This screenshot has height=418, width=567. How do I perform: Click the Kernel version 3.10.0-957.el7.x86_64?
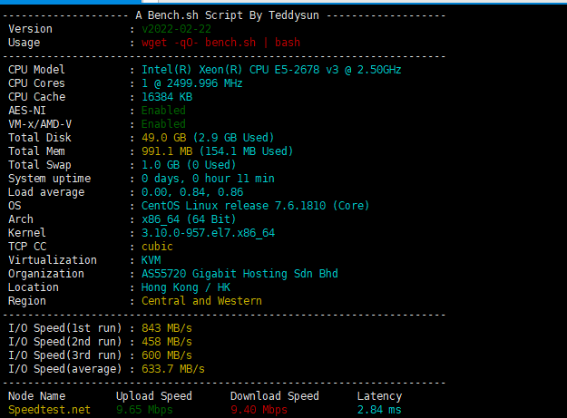(x=208, y=233)
